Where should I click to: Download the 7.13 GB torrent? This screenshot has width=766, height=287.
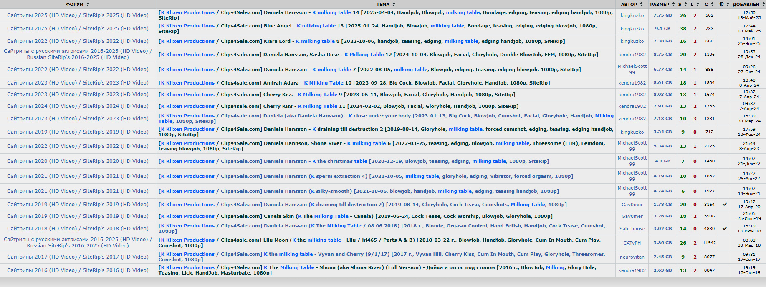point(662,119)
